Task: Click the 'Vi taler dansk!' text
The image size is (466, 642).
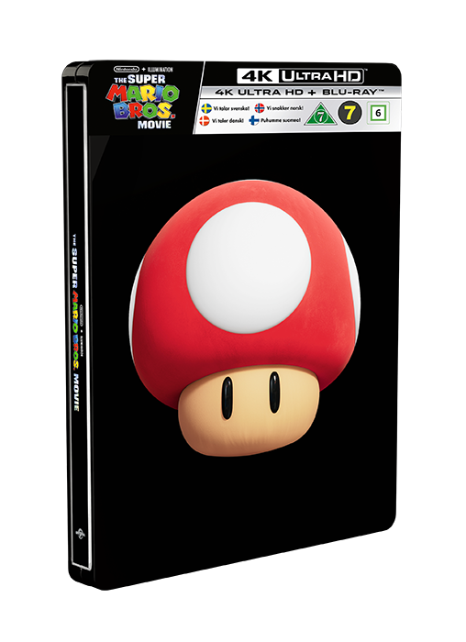Action: click(x=228, y=120)
